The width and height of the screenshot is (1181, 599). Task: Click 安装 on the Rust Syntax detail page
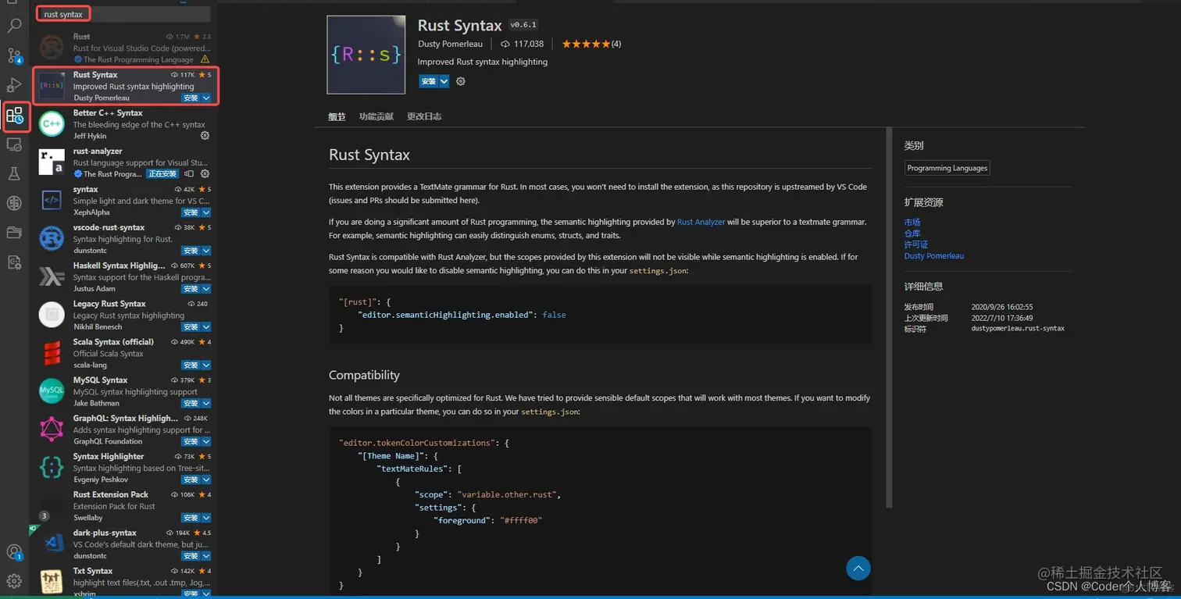429,81
